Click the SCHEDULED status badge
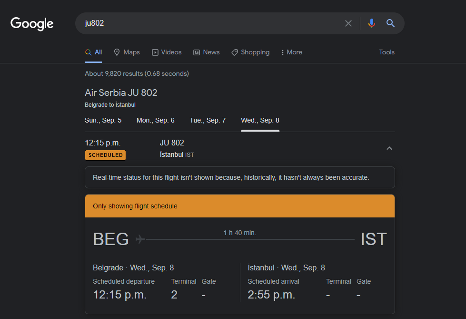The image size is (466, 319). tap(106, 155)
